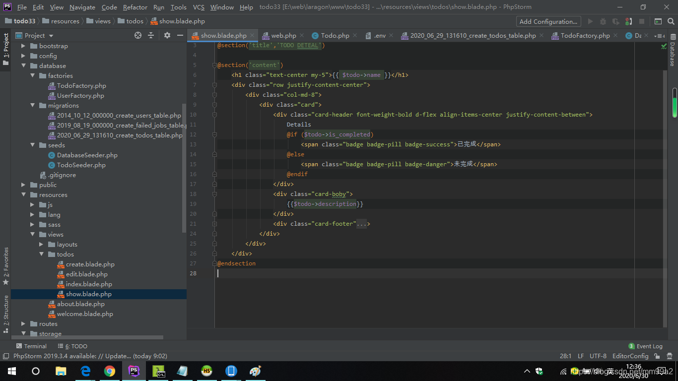The width and height of the screenshot is (678, 381).
Task: Select TodoSeeder.php in project tree
Action: click(77, 165)
